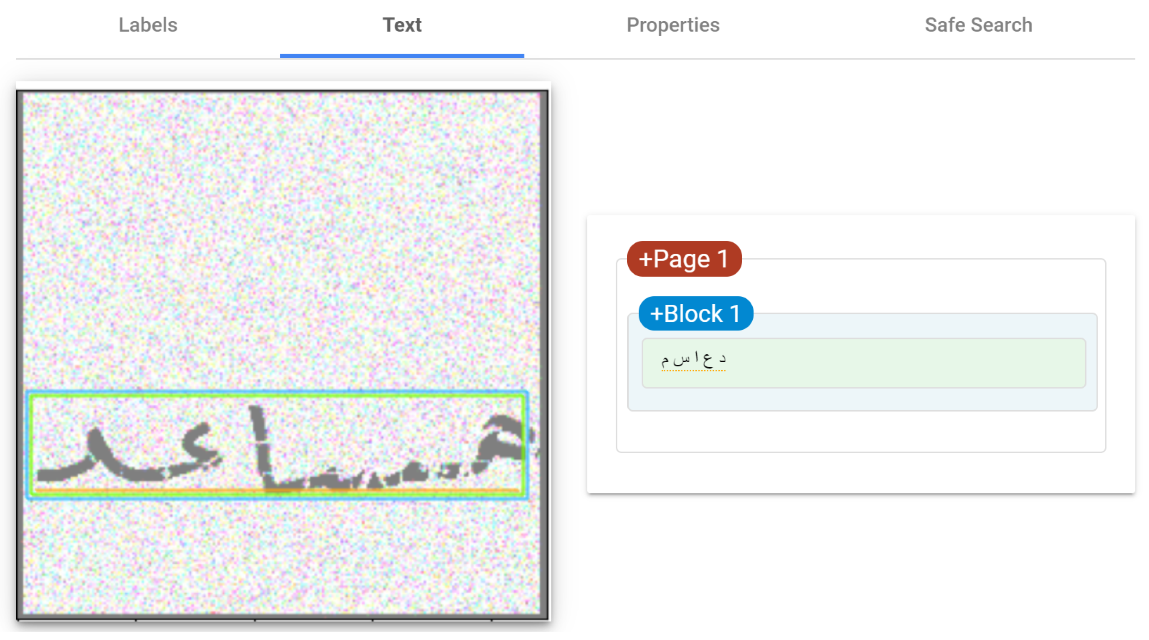The width and height of the screenshot is (1149, 640).
Task: Open the Properties tab
Action: click(x=673, y=25)
